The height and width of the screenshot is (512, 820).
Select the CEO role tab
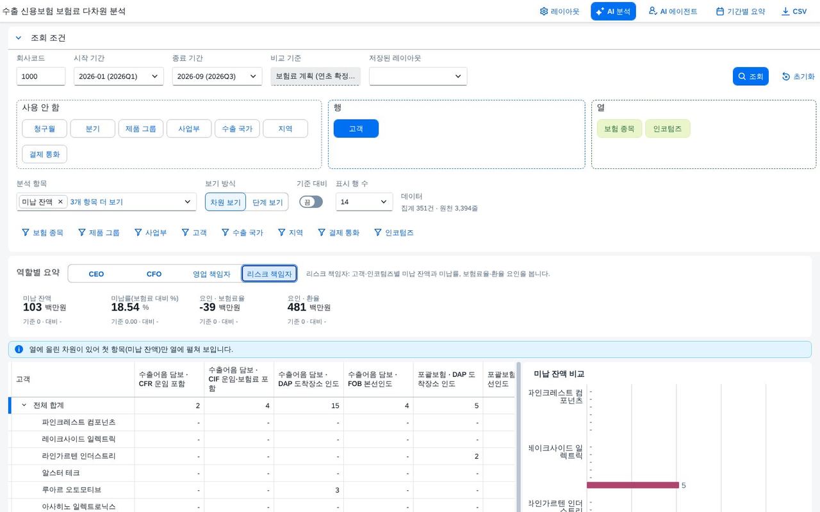pyautogui.click(x=96, y=274)
